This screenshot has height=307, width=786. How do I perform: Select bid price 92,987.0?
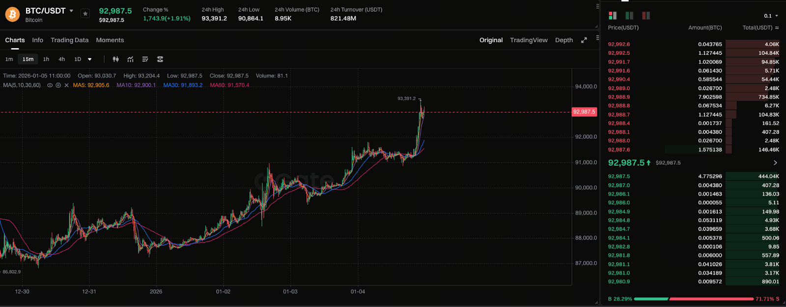[619, 185]
